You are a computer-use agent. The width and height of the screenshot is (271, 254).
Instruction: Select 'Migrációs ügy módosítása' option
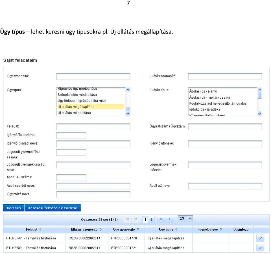point(91,89)
